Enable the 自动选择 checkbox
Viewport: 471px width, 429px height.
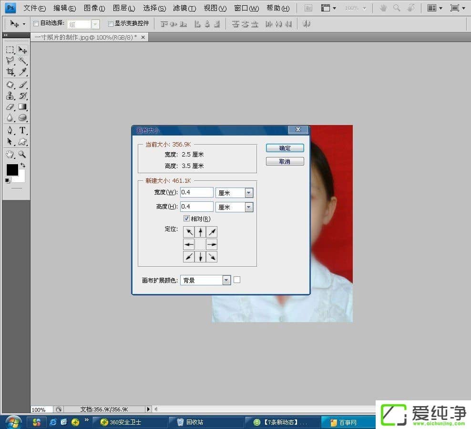[36, 23]
